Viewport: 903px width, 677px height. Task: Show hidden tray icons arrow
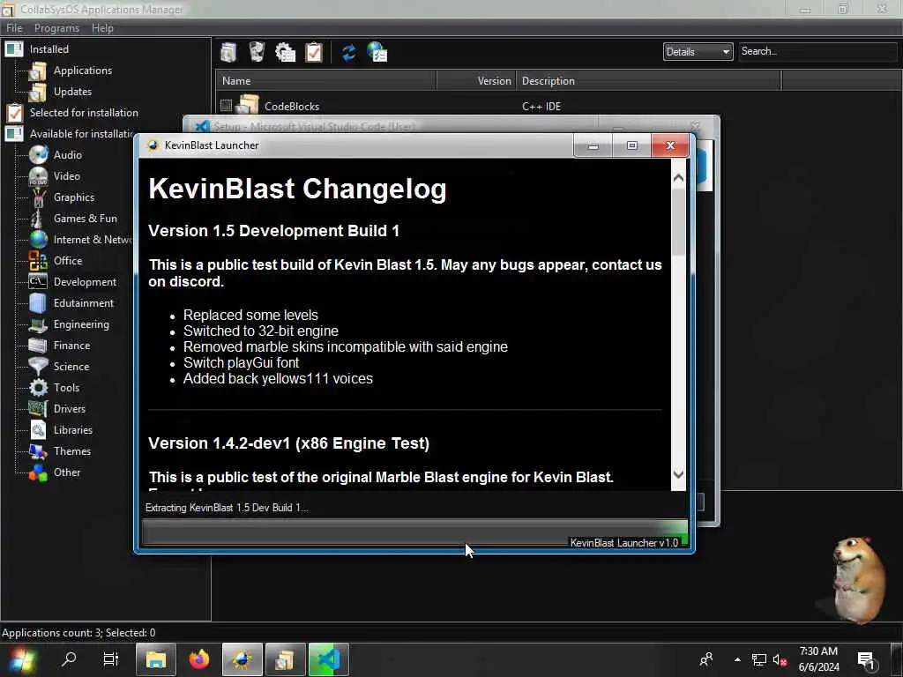pyautogui.click(x=737, y=659)
